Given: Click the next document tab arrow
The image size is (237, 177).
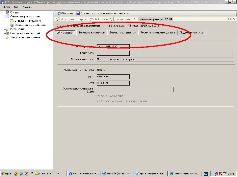Looking at the screenshot, I should [x=231, y=19].
